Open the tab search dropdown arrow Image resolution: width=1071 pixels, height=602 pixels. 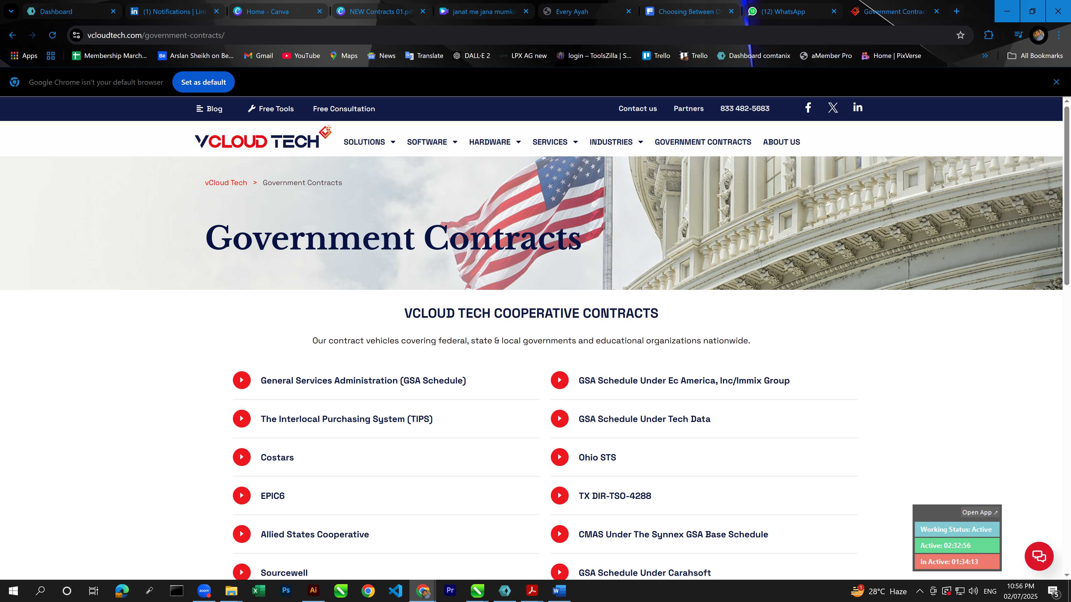11,11
